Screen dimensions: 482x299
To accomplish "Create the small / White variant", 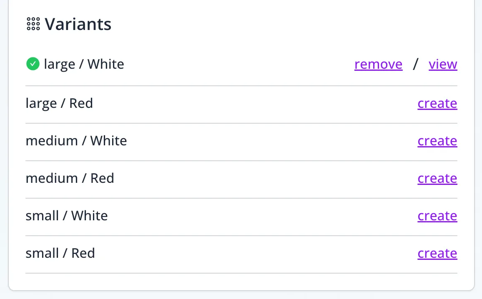I will [x=437, y=216].
